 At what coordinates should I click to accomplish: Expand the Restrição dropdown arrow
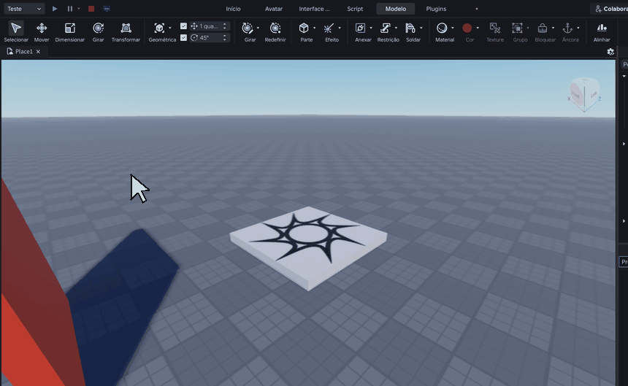click(396, 28)
